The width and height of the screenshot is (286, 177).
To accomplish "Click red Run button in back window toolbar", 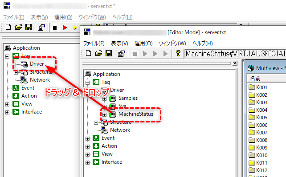I will coord(65,28).
